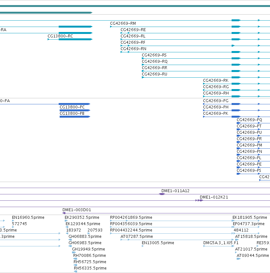Select EST AT09344.5prime
This screenshot has width=270, height=273.
(x=253, y=256)
